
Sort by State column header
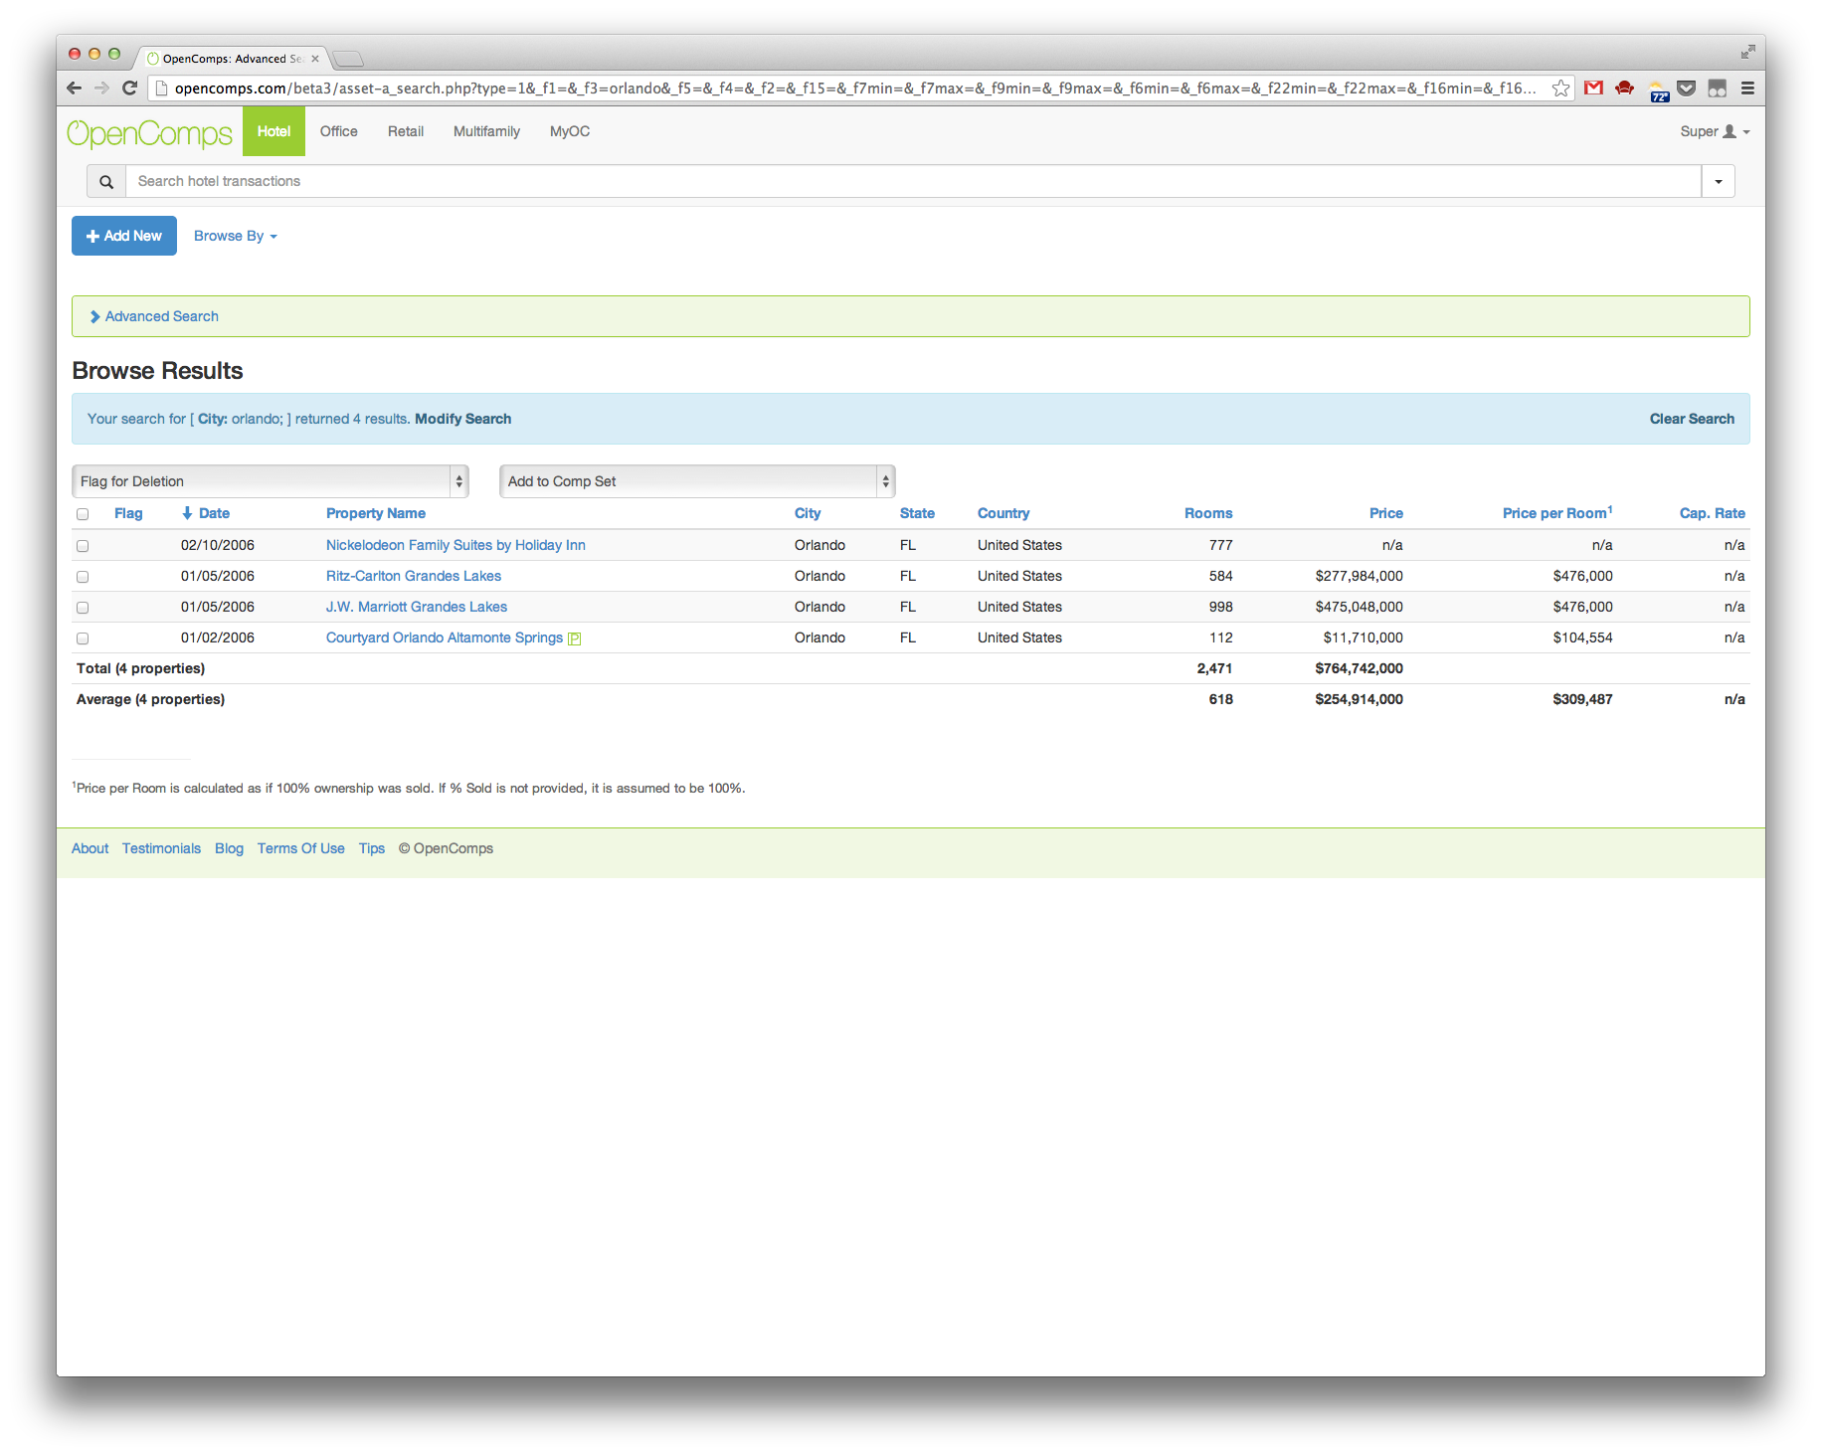[917, 513]
